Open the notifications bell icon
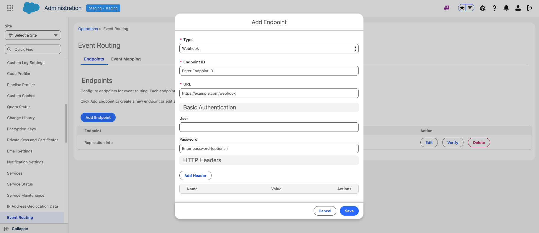The image size is (539, 233). (x=506, y=8)
